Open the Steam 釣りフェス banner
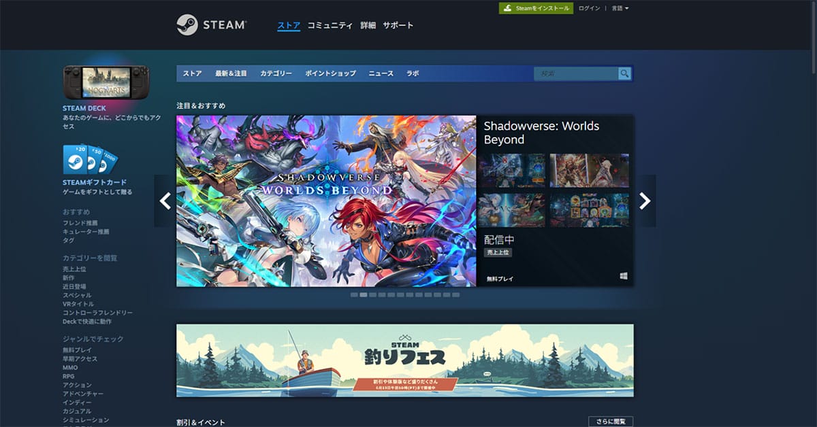 click(x=404, y=360)
